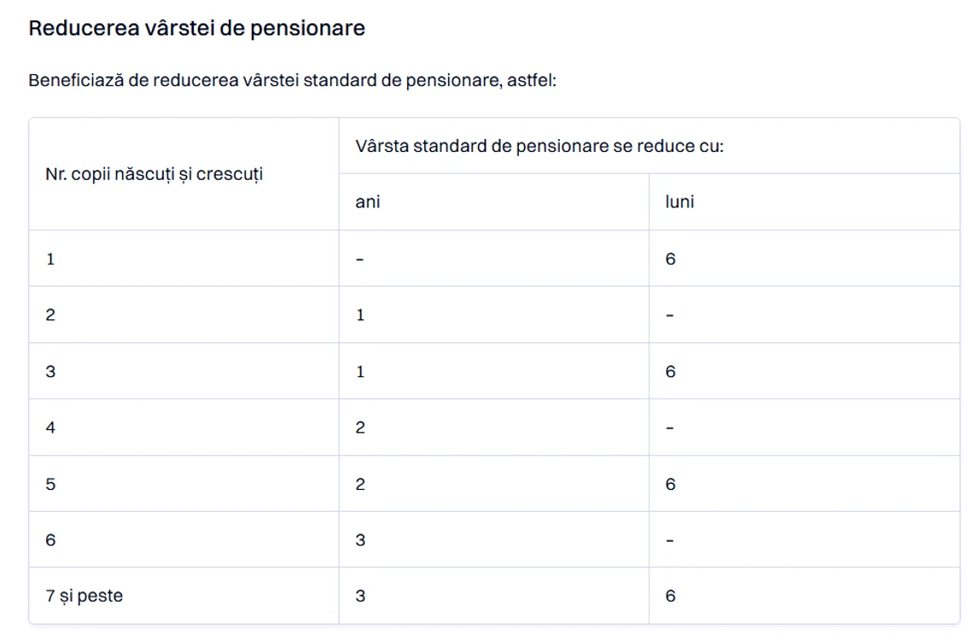Click the '6' luni value for 1 child
Viewport: 973px width, 640px height.
tap(670, 259)
